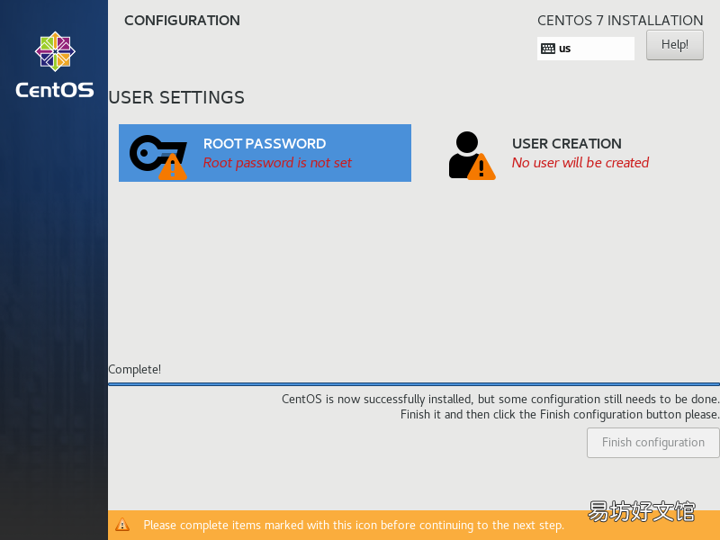Click the CONFIGURATION title

point(183,20)
